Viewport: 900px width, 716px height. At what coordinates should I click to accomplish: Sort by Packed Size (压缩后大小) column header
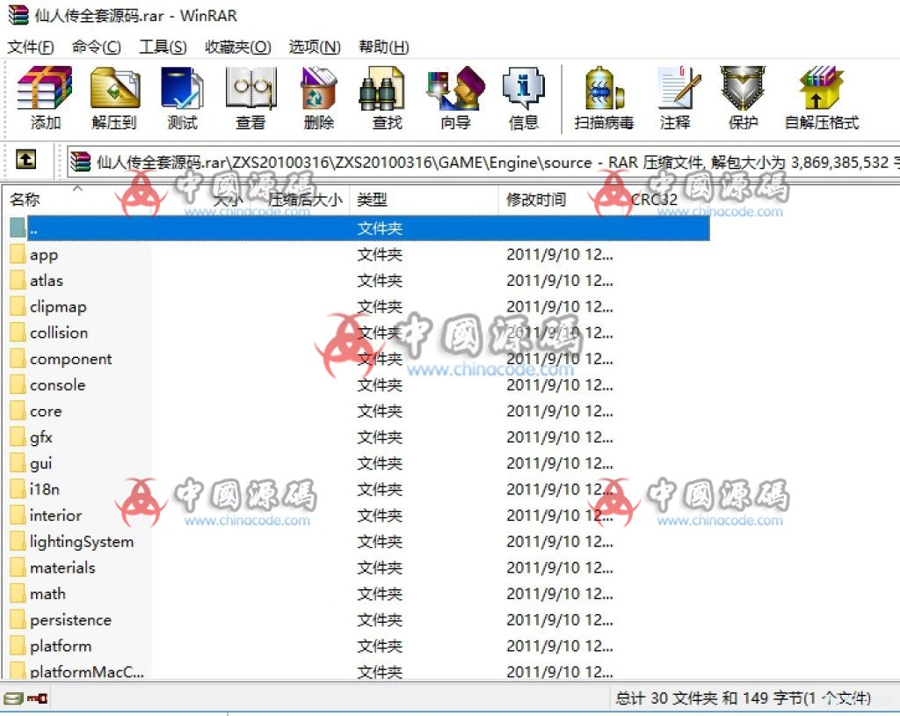click(x=305, y=200)
